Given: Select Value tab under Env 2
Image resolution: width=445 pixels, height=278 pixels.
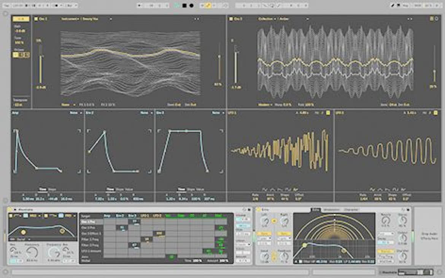Looking at the screenshot, I should coord(129,189).
